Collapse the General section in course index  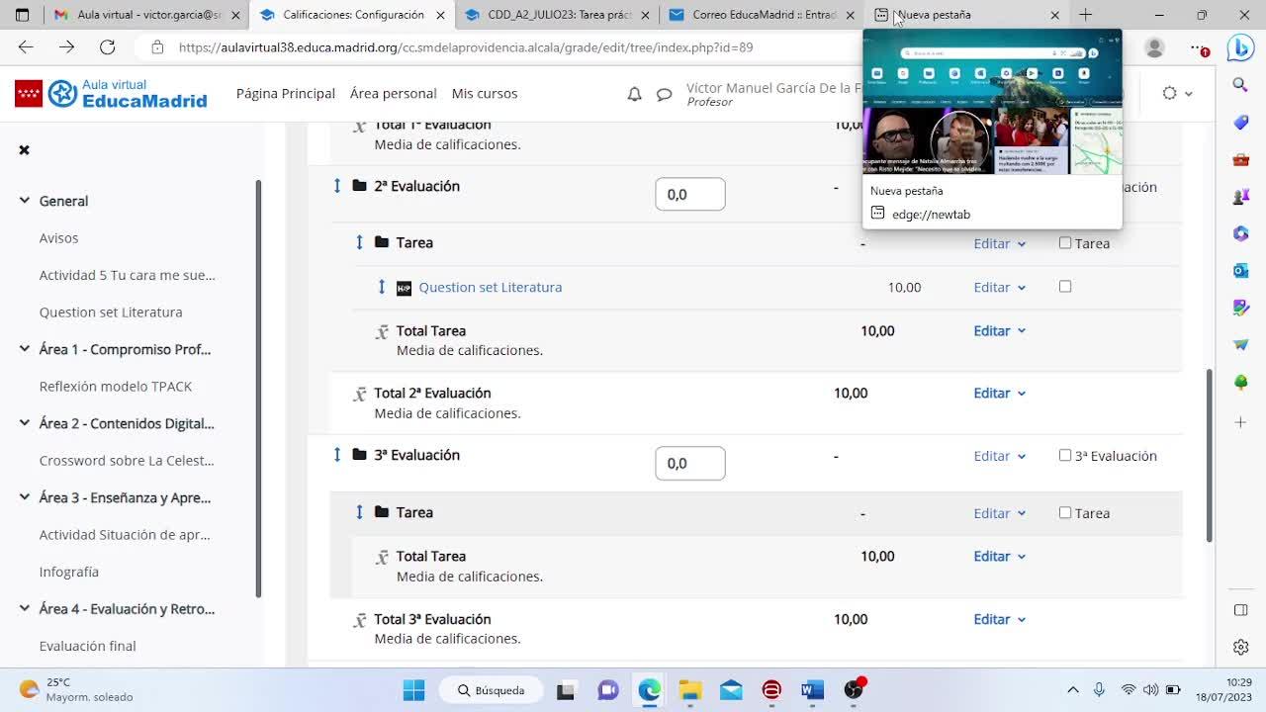pyautogui.click(x=25, y=201)
